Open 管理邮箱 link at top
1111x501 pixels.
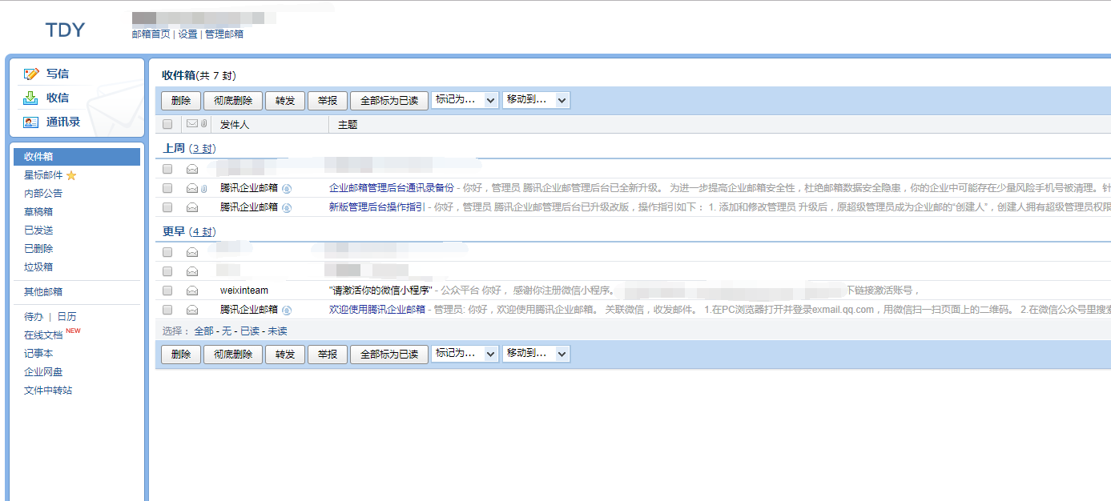[224, 34]
